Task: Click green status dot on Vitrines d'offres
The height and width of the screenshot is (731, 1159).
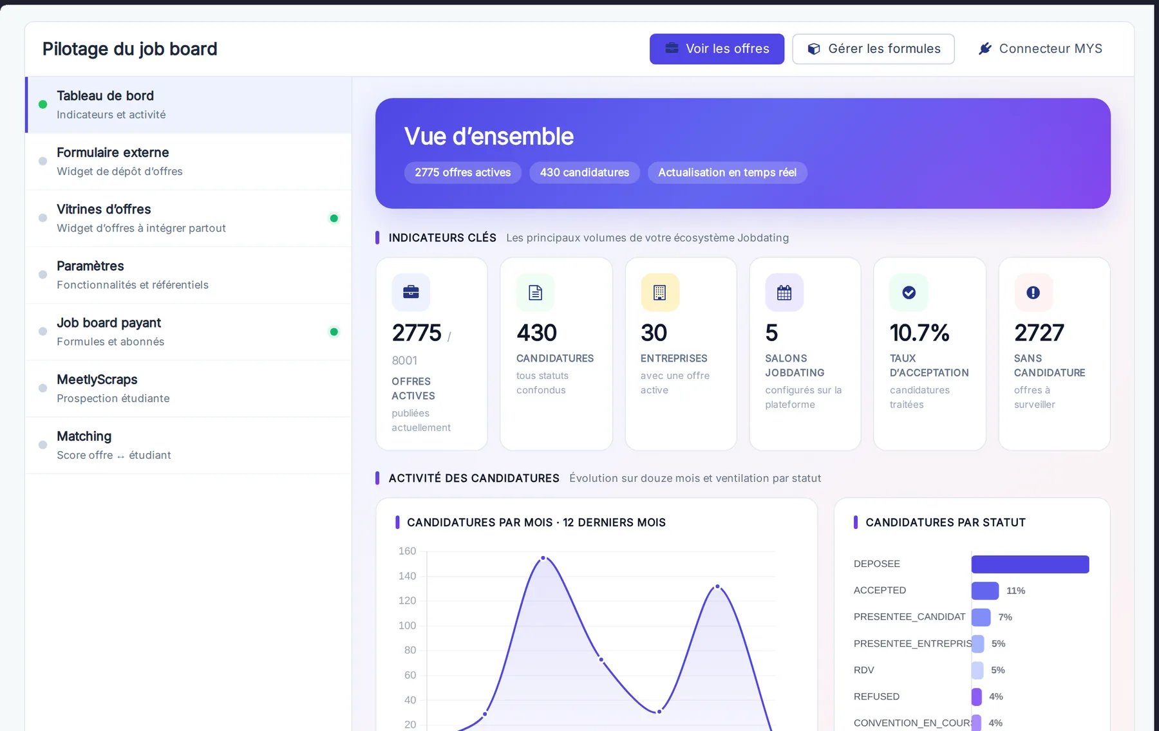Action: [x=334, y=218]
